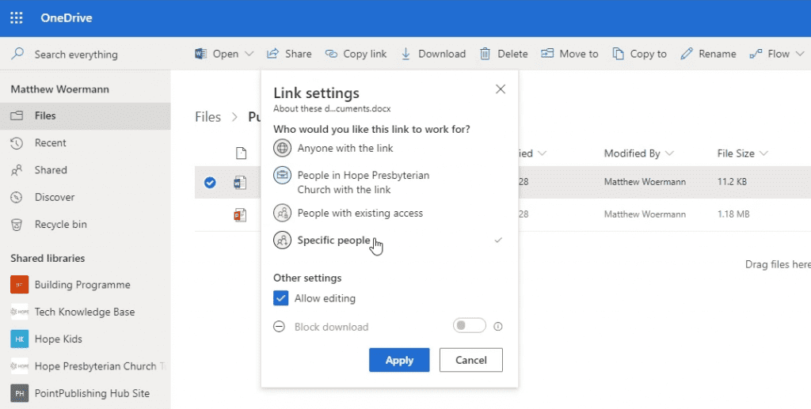The height and width of the screenshot is (409, 811).
Task: Delete the selected file
Action: [x=504, y=54]
